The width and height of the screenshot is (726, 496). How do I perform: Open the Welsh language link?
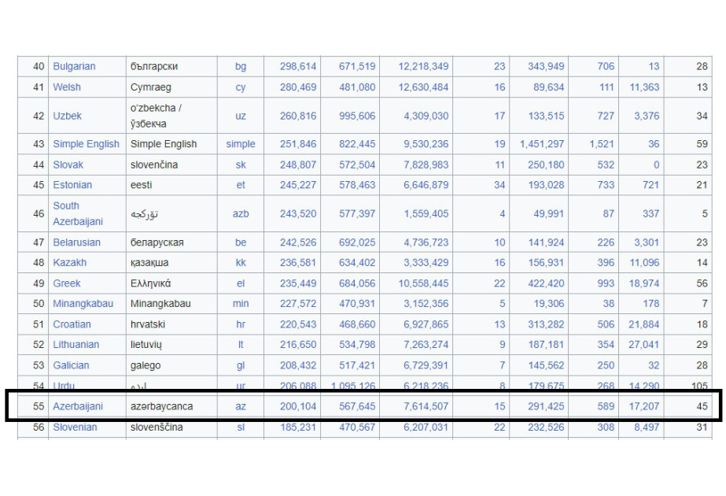tap(67, 87)
